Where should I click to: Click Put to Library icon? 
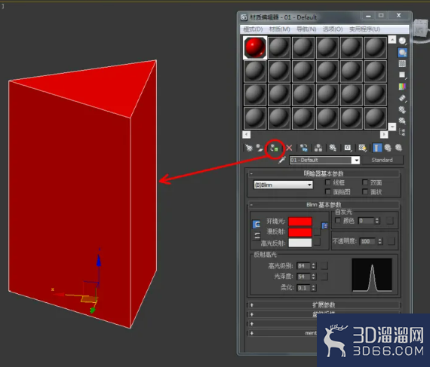tap(333, 148)
